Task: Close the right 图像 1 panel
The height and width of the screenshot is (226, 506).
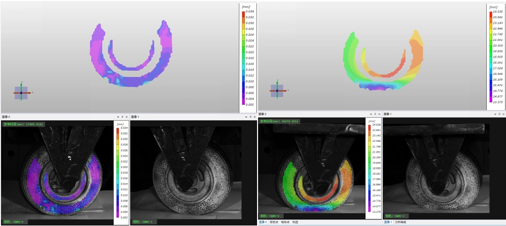Action: pyautogui.click(x=503, y=115)
